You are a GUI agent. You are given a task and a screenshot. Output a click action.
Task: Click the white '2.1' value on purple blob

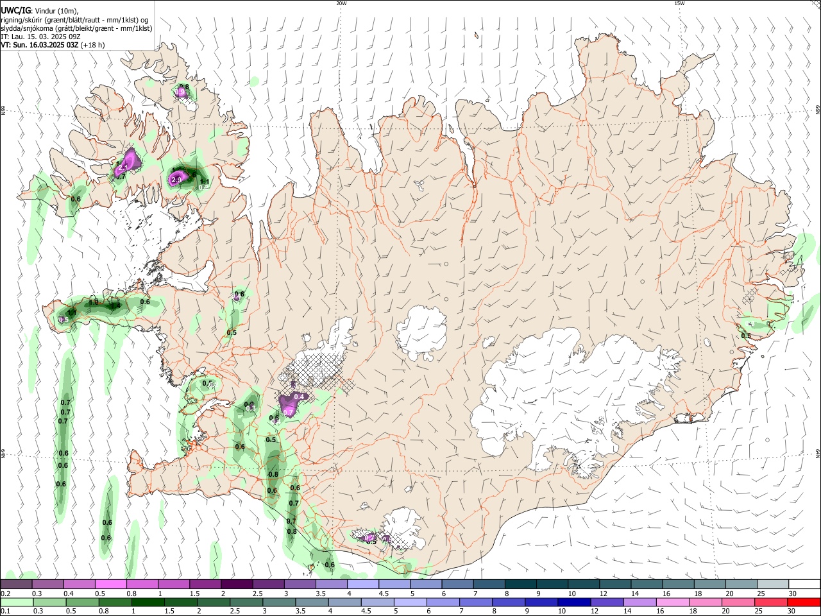click(x=122, y=168)
